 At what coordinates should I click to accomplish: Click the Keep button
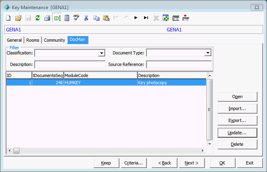pos(106,163)
